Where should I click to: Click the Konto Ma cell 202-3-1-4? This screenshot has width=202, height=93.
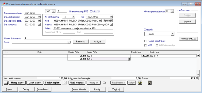pos(172,56)
